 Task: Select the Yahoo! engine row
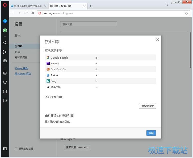click(x=100, y=63)
